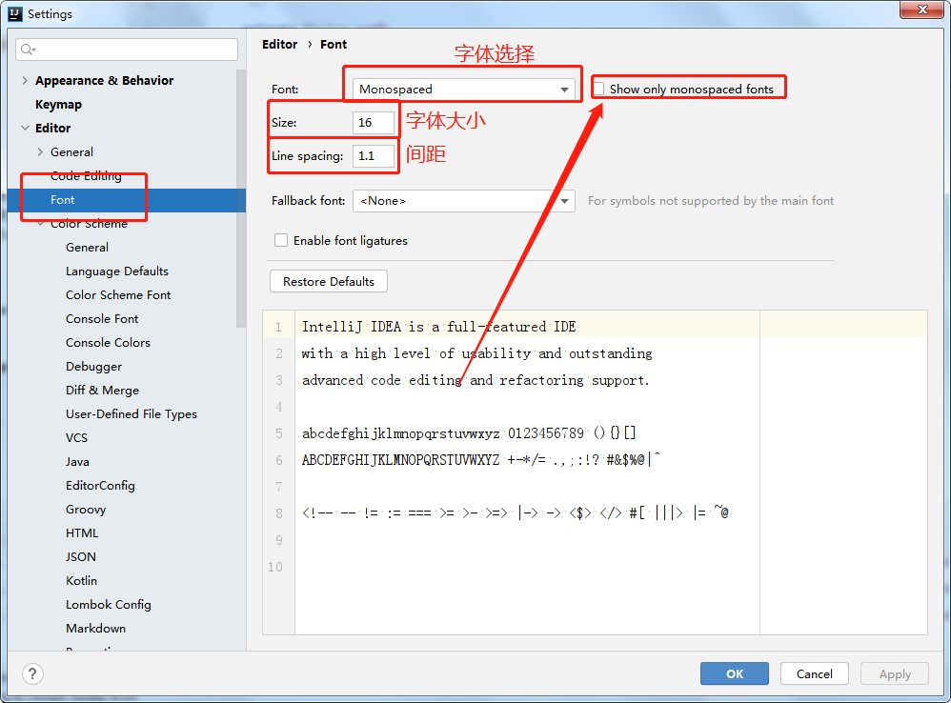
Task: Collapse the Editor tree node
Action: [x=25, y=128]
